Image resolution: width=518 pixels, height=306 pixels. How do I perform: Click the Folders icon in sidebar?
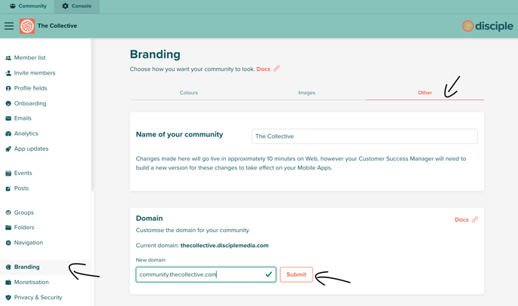[x=8, y=228]
